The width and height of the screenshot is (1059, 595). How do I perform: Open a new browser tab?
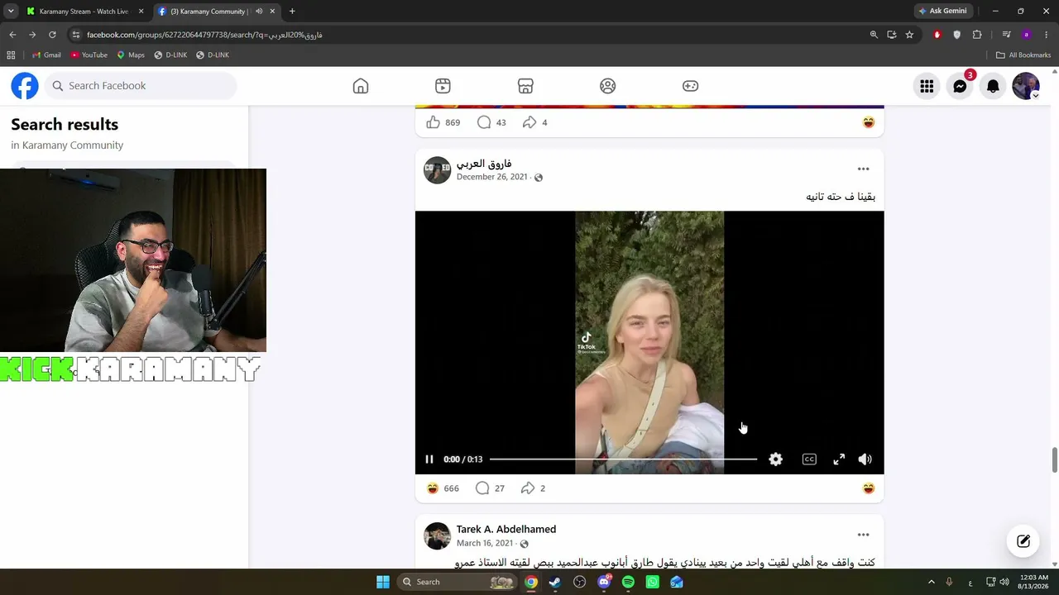click(x=292, y=12)
